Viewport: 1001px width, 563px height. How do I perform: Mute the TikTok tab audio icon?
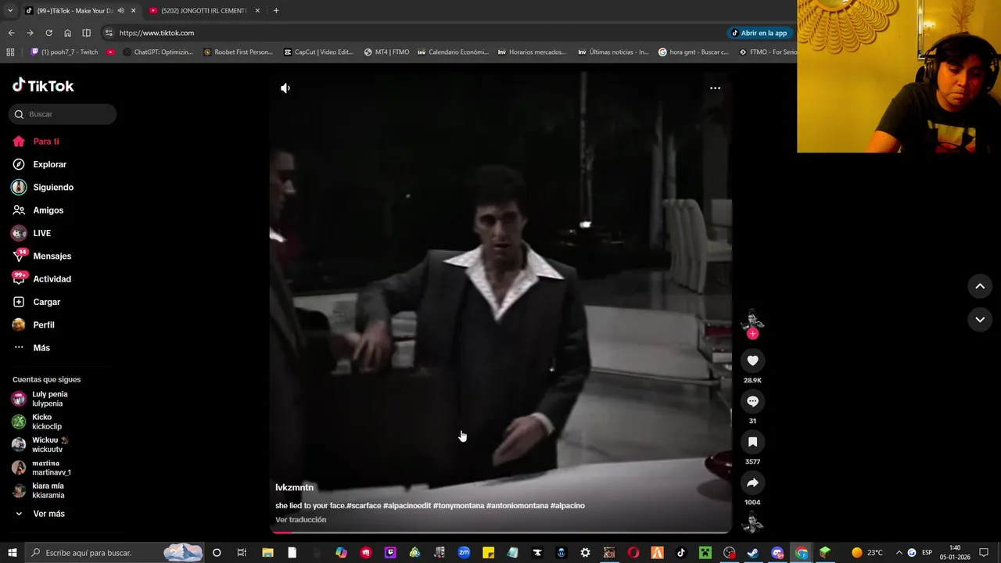pos(120,11)
